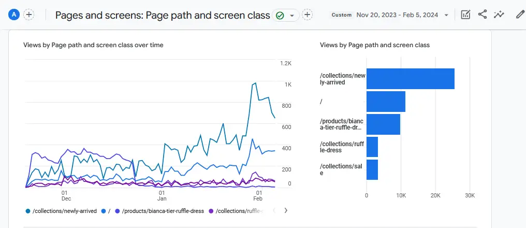The width and height of the screenshot is (526, 228).
Task: Click the 'A' all users segment badge
Action: (14, 15)
